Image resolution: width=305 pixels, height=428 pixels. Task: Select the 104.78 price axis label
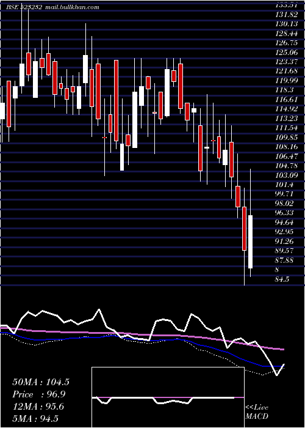pyautogui.click(x=286, y=166)
